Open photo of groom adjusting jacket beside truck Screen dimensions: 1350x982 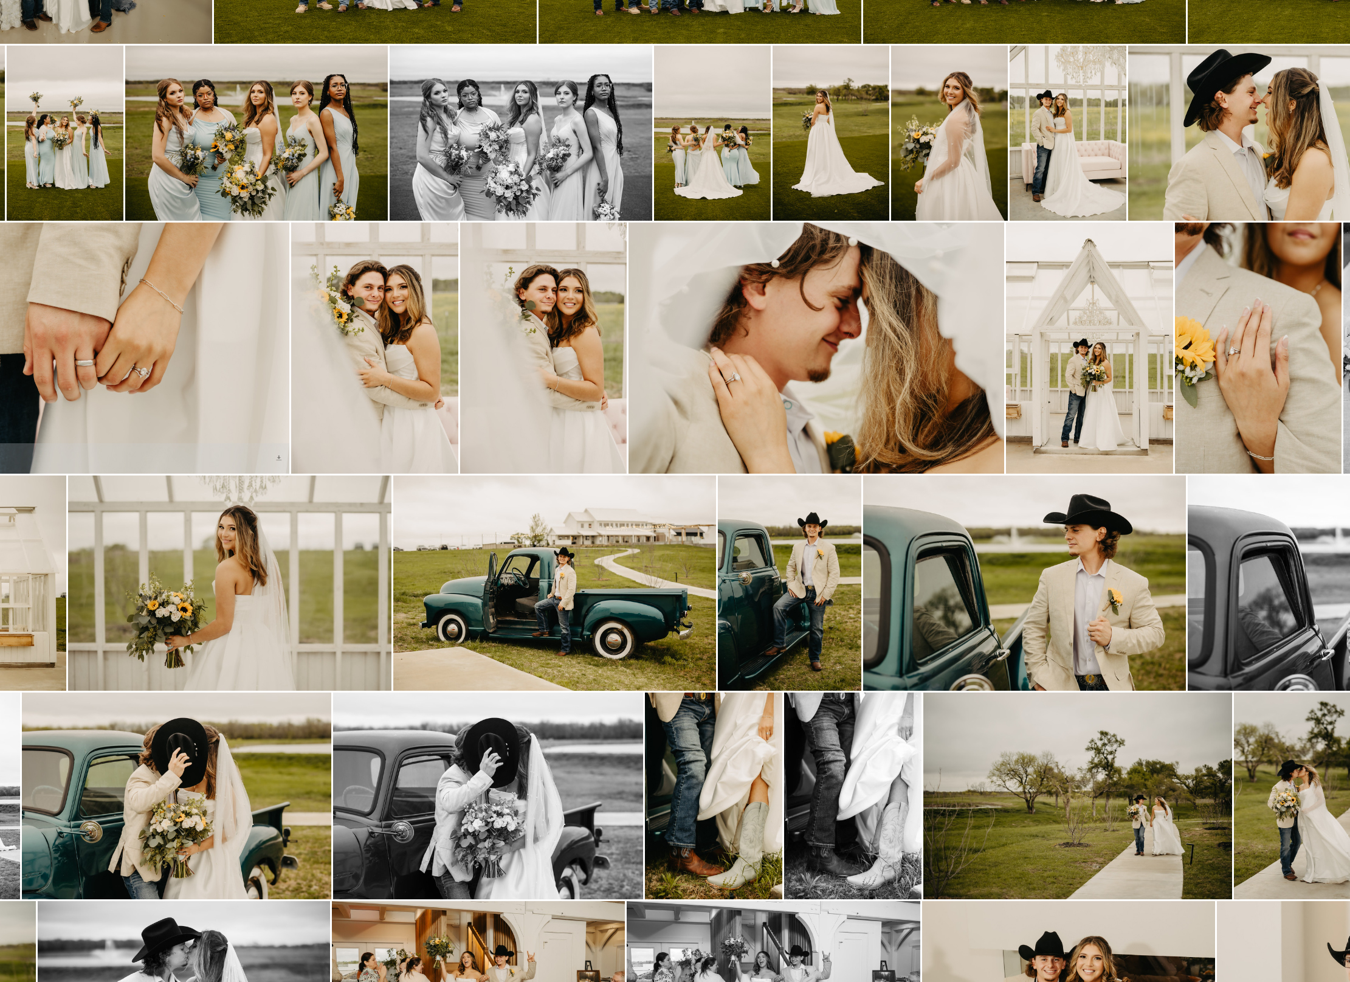1024,583
